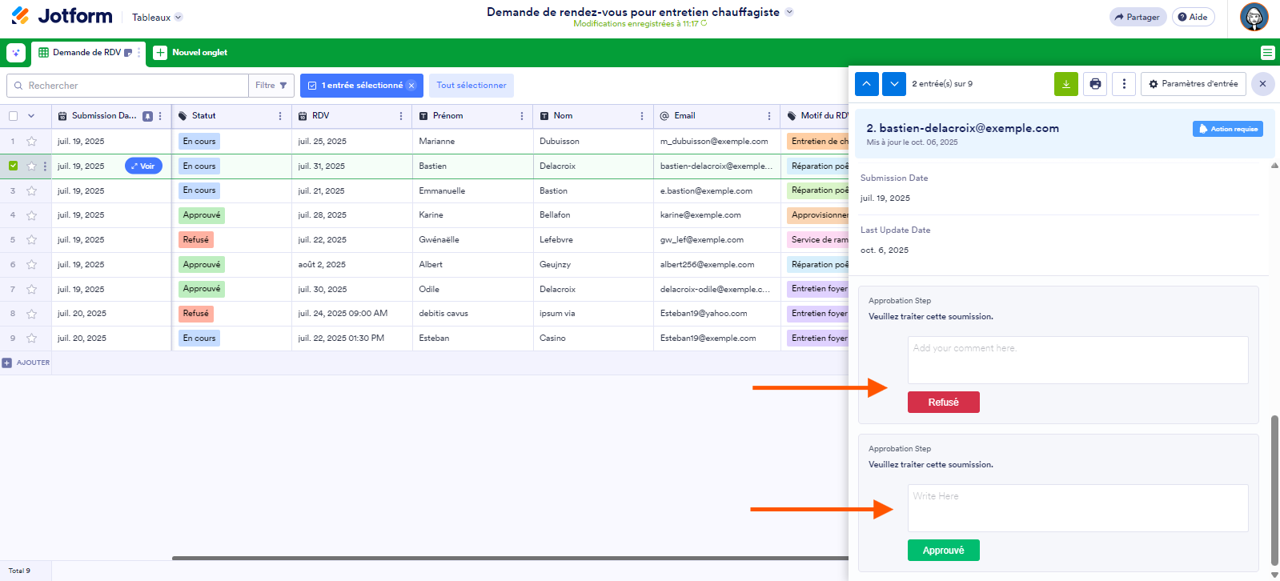
Task: Star the Marianne Dubuisson row
Action: pos(32,142)
